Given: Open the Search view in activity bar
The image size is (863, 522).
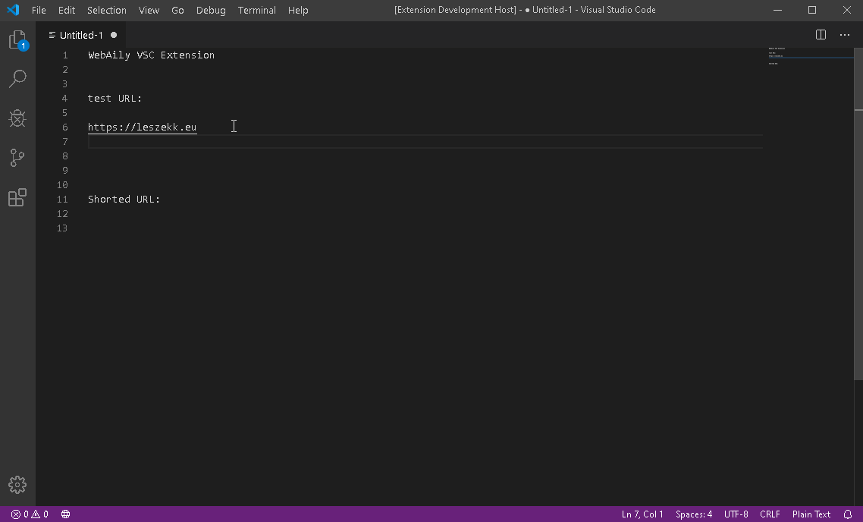Looking at the screenshot, I should [17, 79].
